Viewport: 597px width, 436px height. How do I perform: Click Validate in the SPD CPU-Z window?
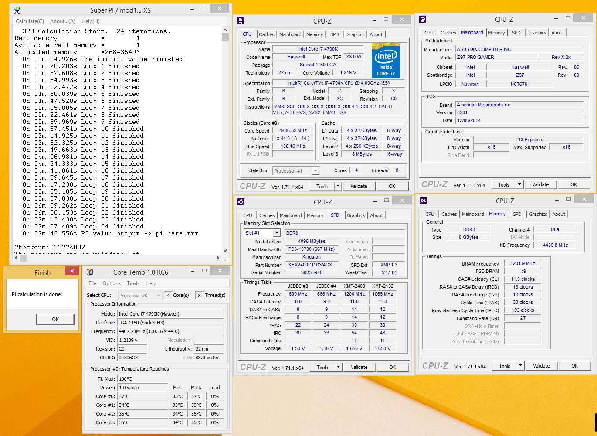click(359, 367)
